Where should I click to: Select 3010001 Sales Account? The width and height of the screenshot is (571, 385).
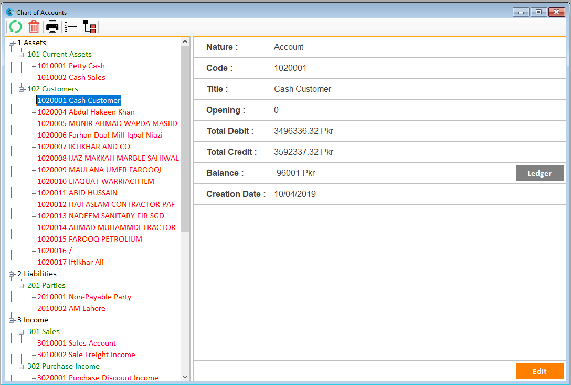tap(77, 343)
